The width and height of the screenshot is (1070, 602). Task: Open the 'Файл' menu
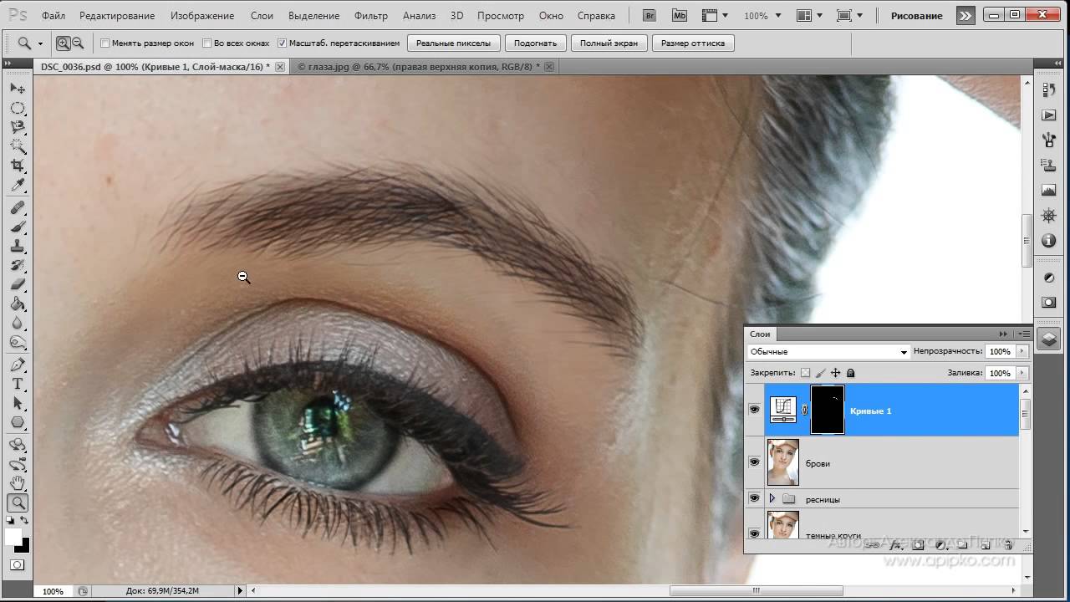[53, 16]
